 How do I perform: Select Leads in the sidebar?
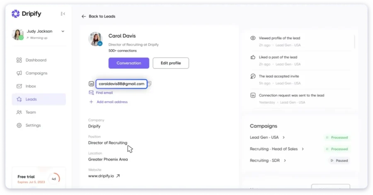[39, 99]
